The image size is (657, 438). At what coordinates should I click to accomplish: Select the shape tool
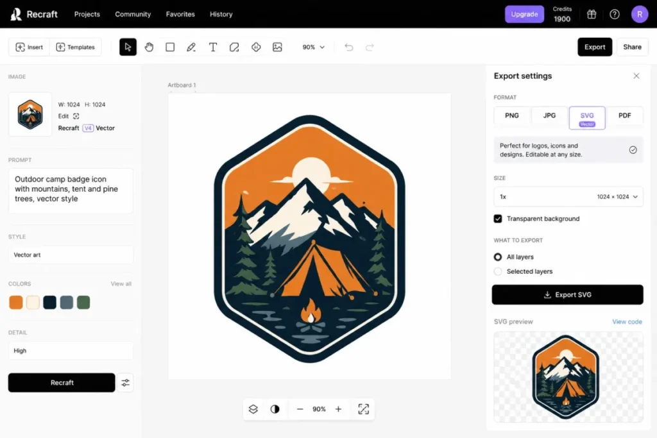pyautogui.click(x=234, y=47)
